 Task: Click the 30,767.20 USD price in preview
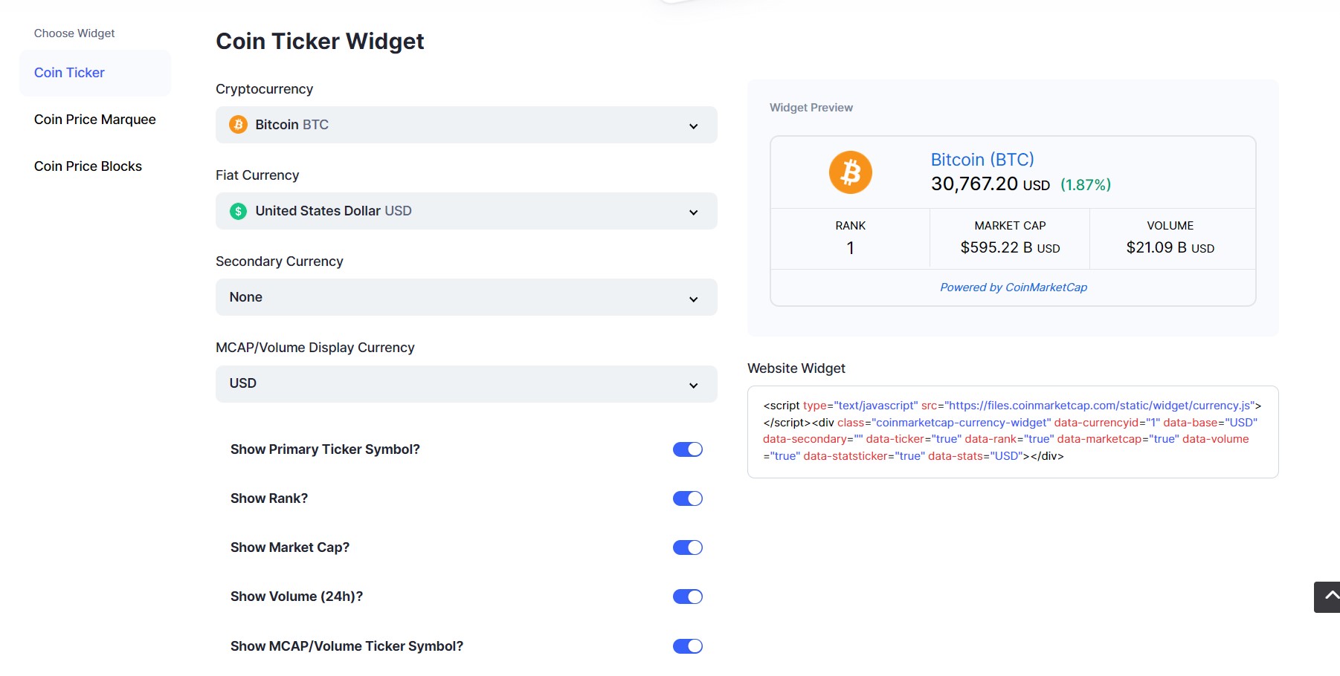(990, 184)
